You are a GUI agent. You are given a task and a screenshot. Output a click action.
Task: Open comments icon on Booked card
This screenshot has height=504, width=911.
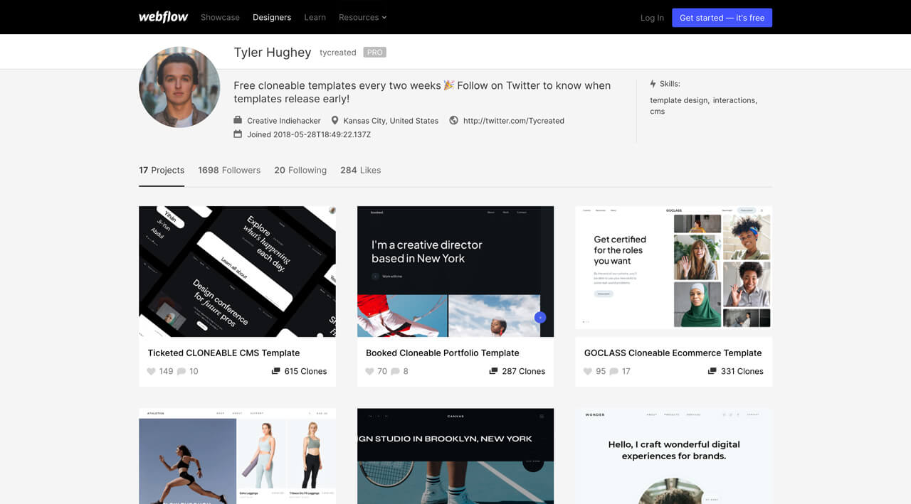(x=395, y=371)
